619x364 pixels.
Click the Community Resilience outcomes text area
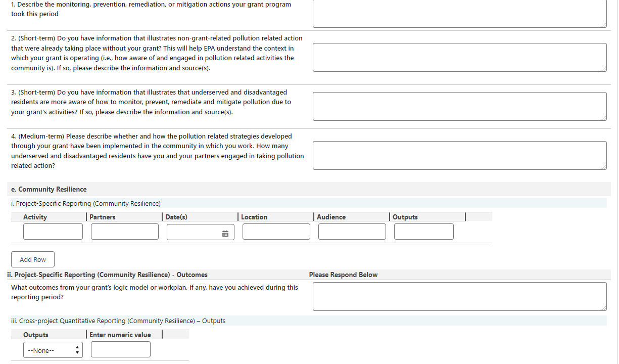point(459,296)
